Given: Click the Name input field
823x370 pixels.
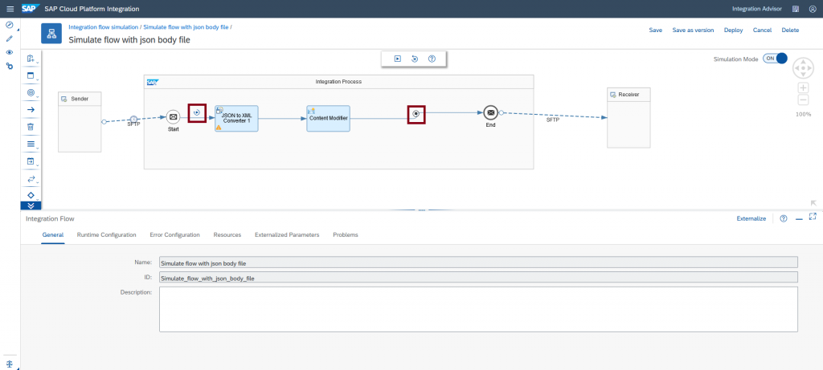Looking at the screenshot, I should pyautogui.click(x=478, y=262).
